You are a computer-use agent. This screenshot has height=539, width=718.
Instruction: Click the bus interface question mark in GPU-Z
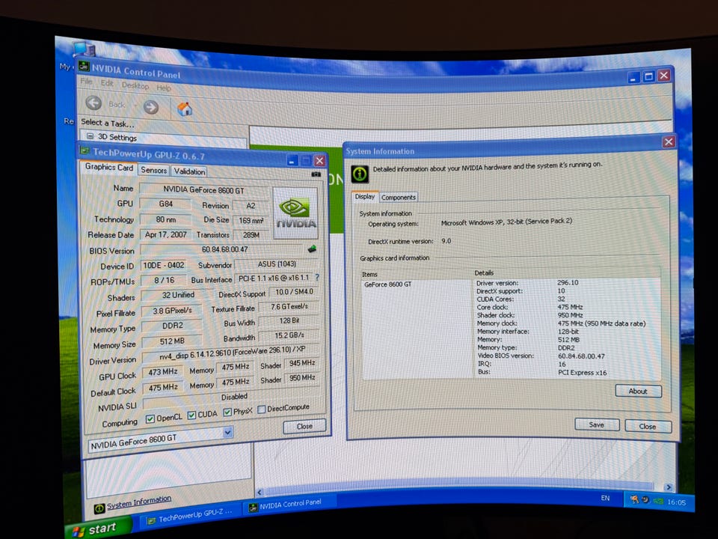317,277
